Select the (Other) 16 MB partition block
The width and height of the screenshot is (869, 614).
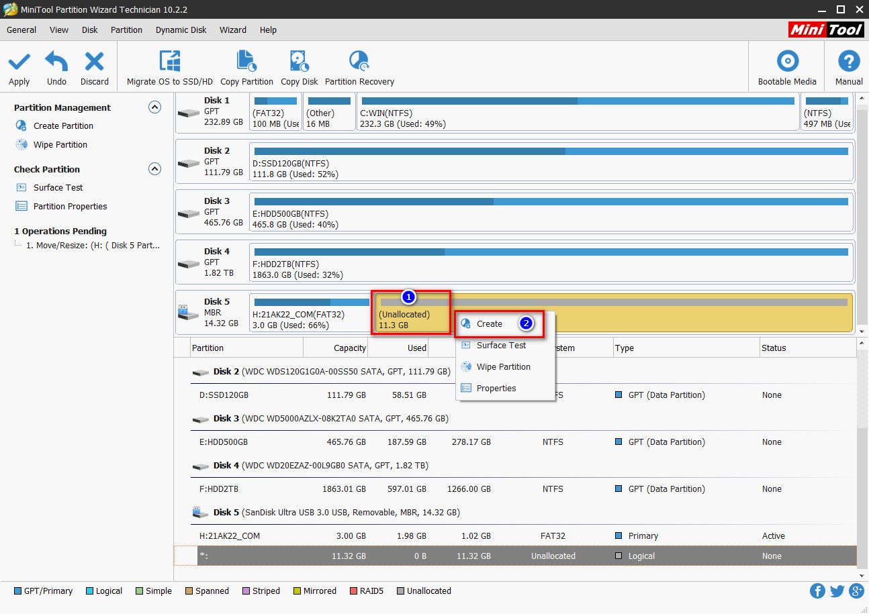pos(329,112)
